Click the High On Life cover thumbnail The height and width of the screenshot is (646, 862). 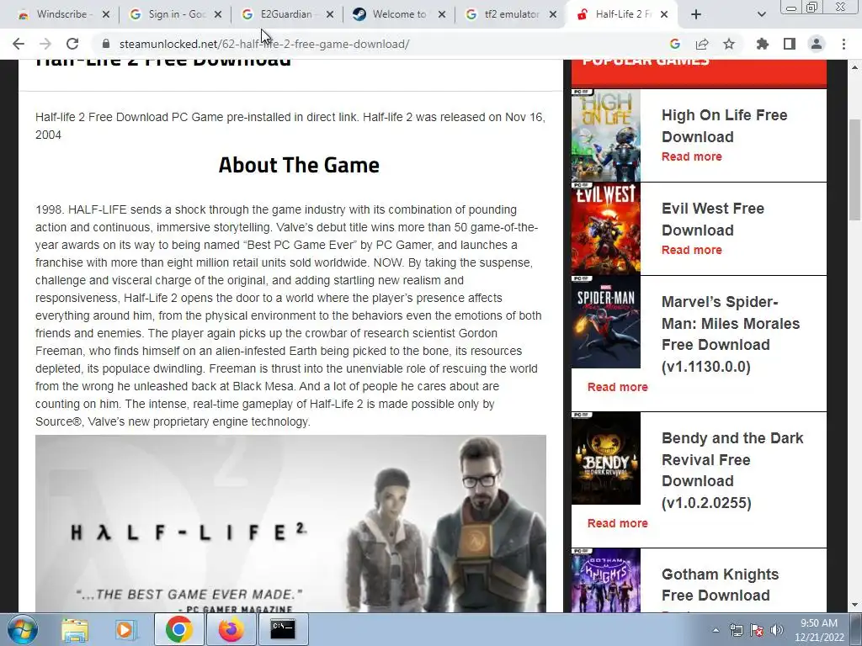[x=606, y=135]
